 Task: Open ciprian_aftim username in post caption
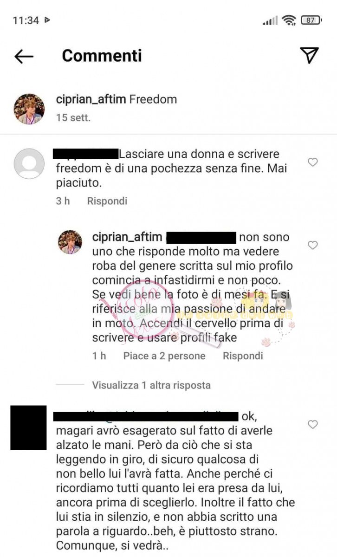point(91,99)
